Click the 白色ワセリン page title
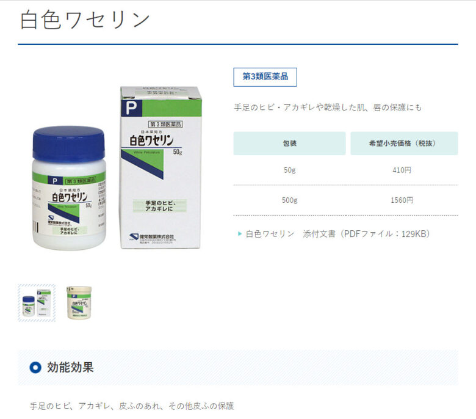 [85, 20]
